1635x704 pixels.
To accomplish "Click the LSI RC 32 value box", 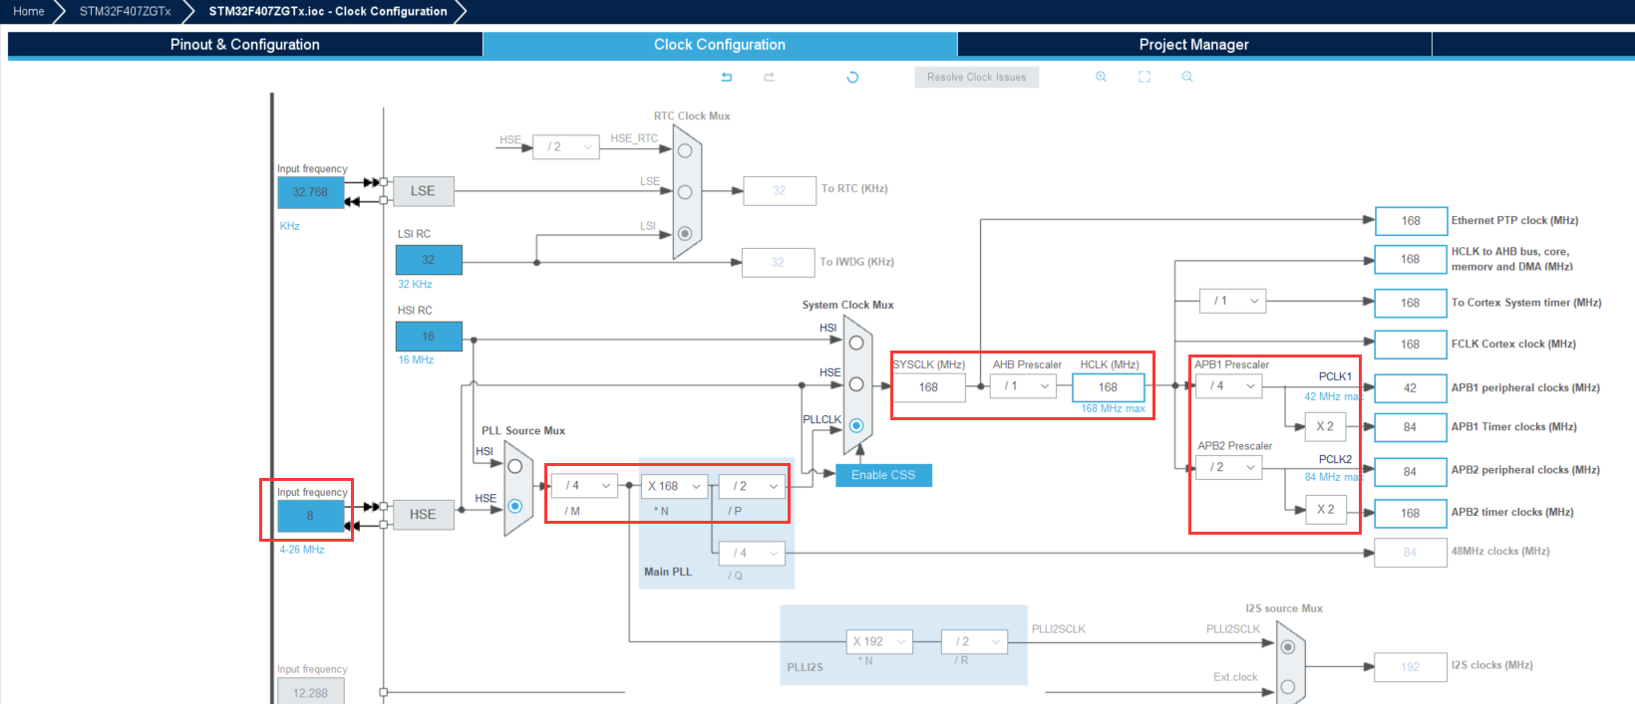I will click(x=429, y=260).
